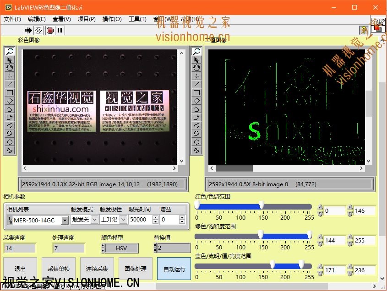
Task: Click stepper beside red range maximum 146
Action: coord(350,210)
